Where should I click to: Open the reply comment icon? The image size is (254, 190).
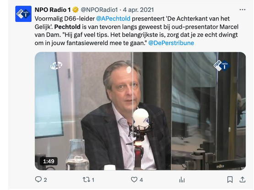pyautogui.click(x=38, y=180)
